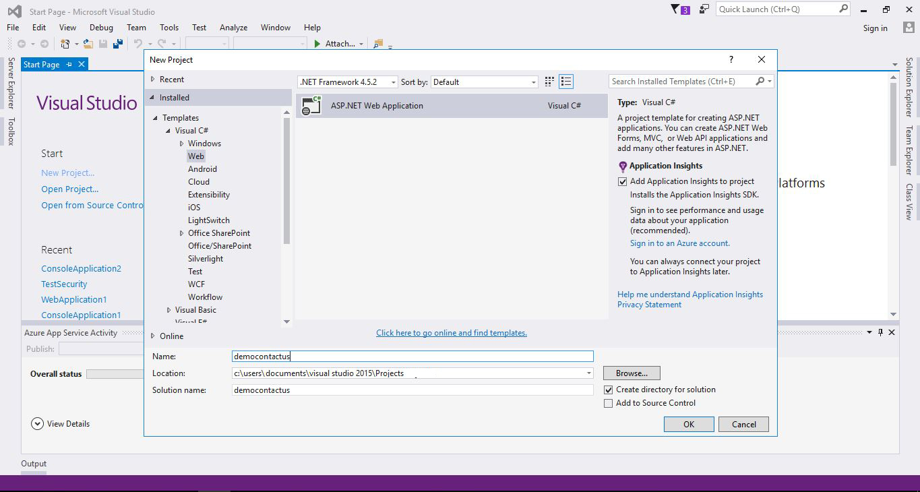Click the Navigate Backward toolbar icon
920x492 pixels.
pyautogui.click(x=22, y=44)
